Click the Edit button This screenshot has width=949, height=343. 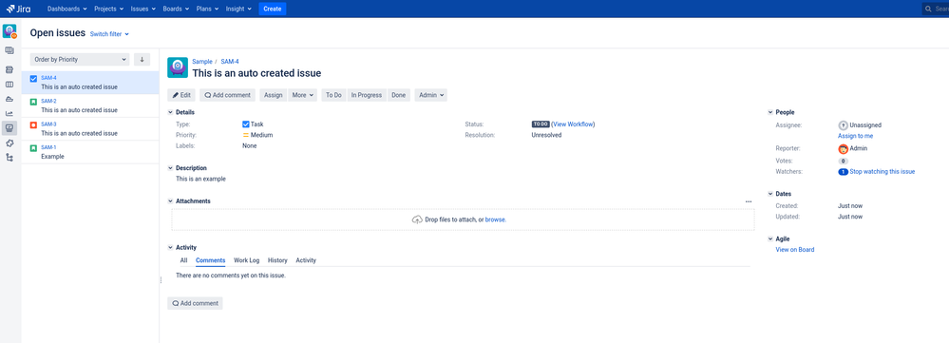181,95
